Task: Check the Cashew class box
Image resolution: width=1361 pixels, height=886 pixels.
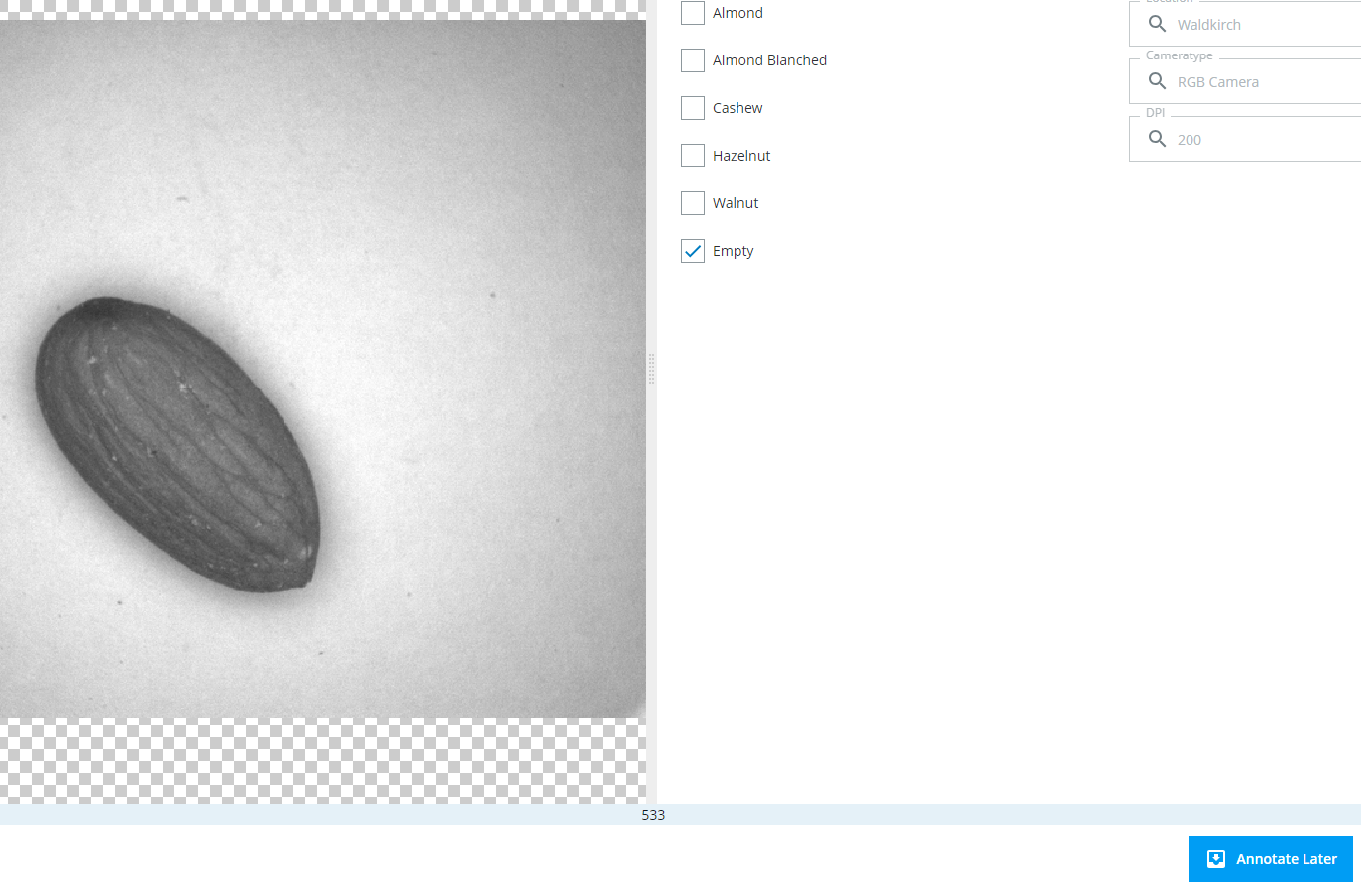Action: click(x=693, y=108)
